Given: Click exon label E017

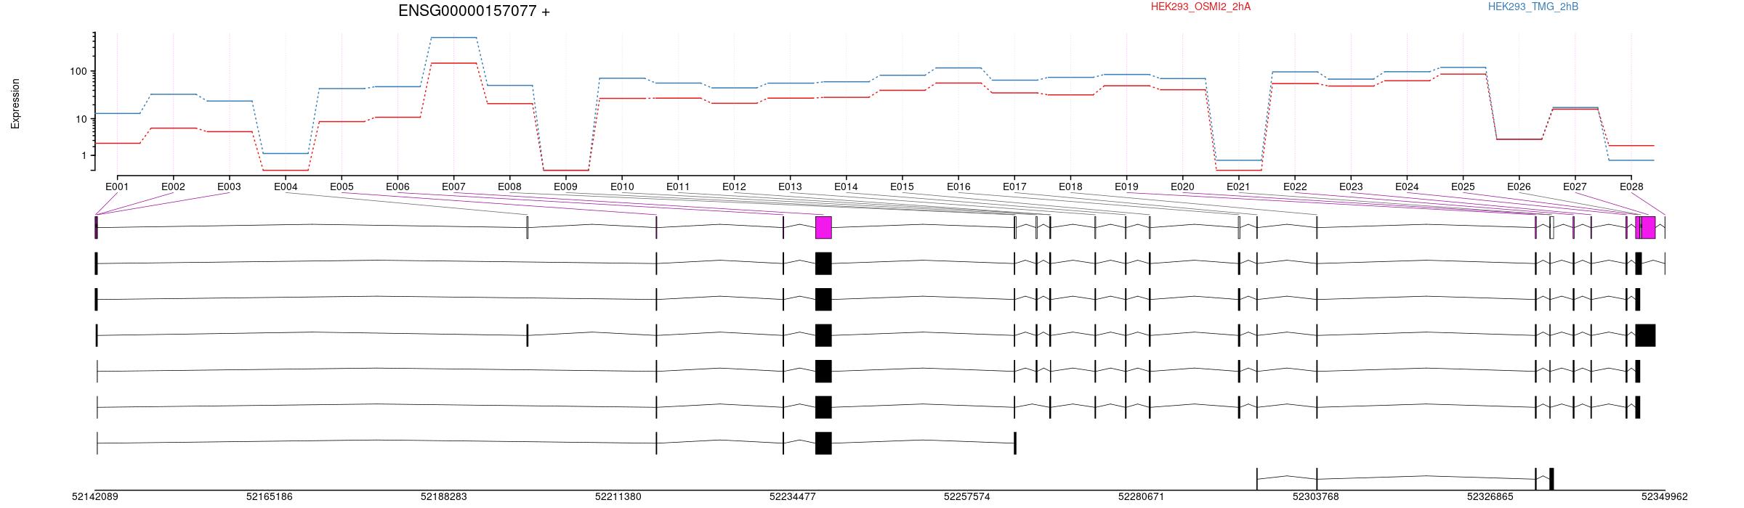Looking at the screenshot, I should [1014, 187].
